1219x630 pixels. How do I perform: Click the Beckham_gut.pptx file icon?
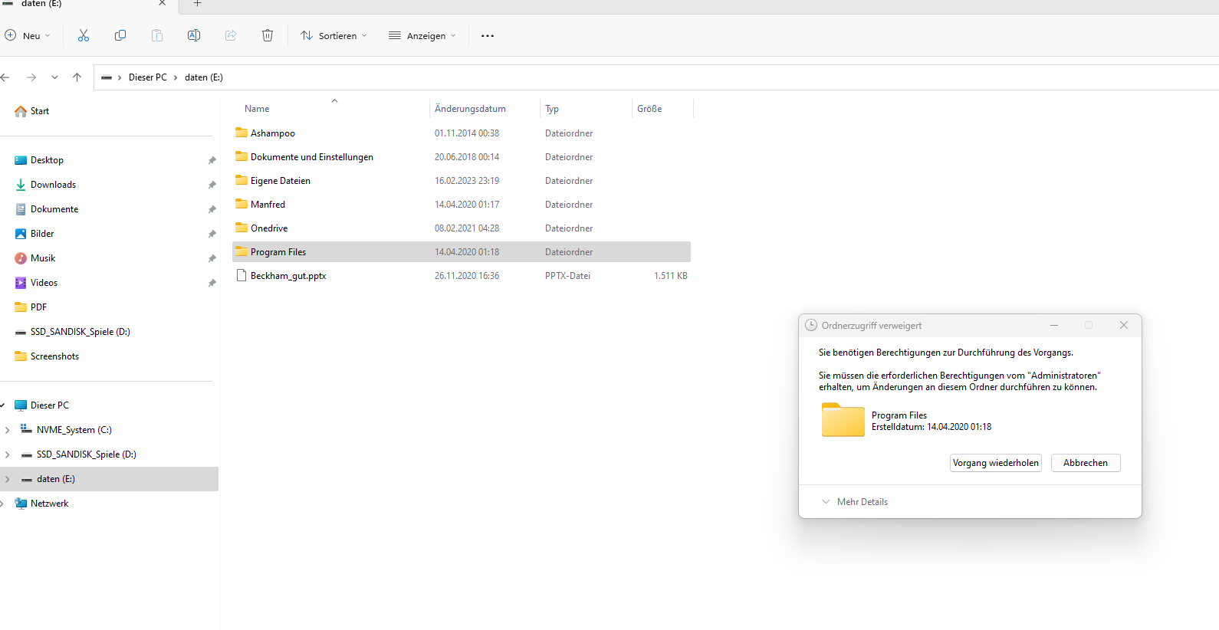point(242,275)
